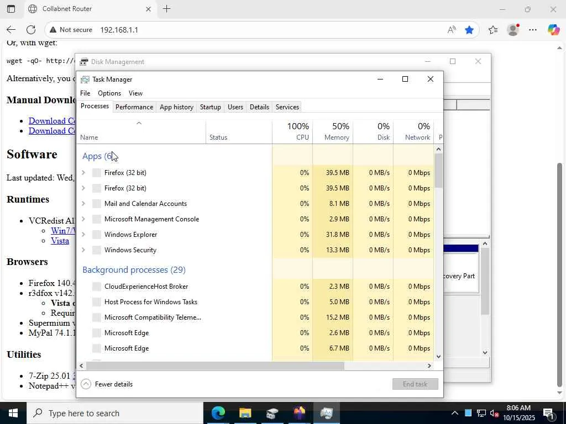
Task: Click the End task button
Action: [415, 384]
